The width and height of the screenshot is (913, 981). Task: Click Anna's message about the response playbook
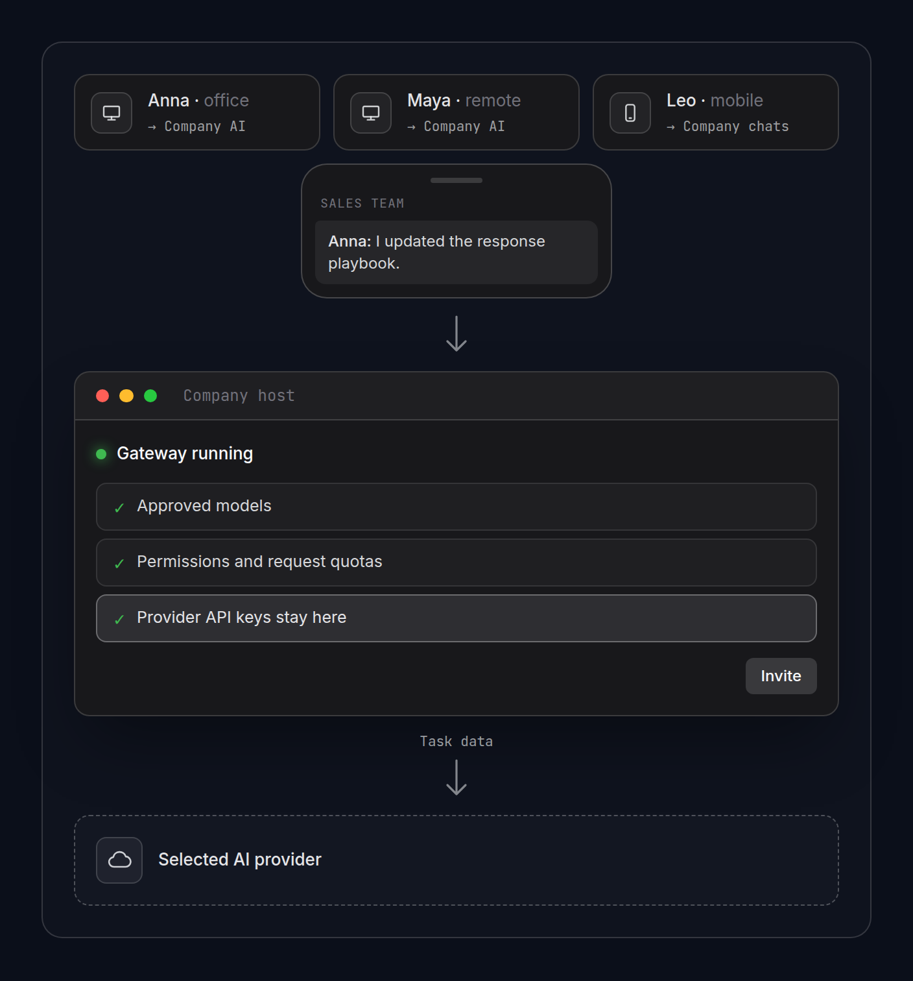(456, 252)
